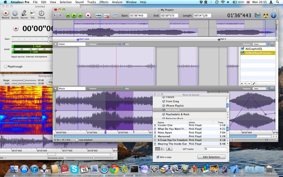
Task: Open the Timing settings icon
Action: tap(41, 12)
